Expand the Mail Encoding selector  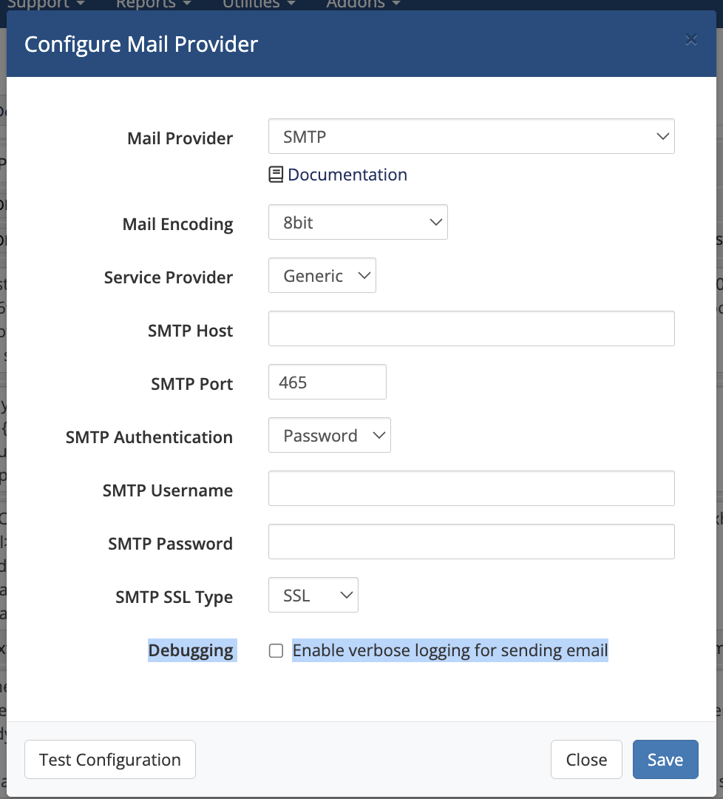point(358,223)
